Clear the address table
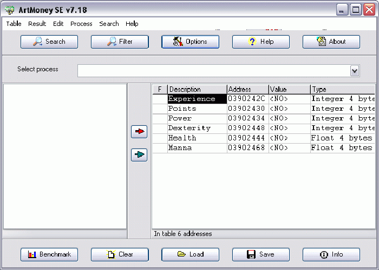Screen dimensions: 379x270 (x=120, y=254)
